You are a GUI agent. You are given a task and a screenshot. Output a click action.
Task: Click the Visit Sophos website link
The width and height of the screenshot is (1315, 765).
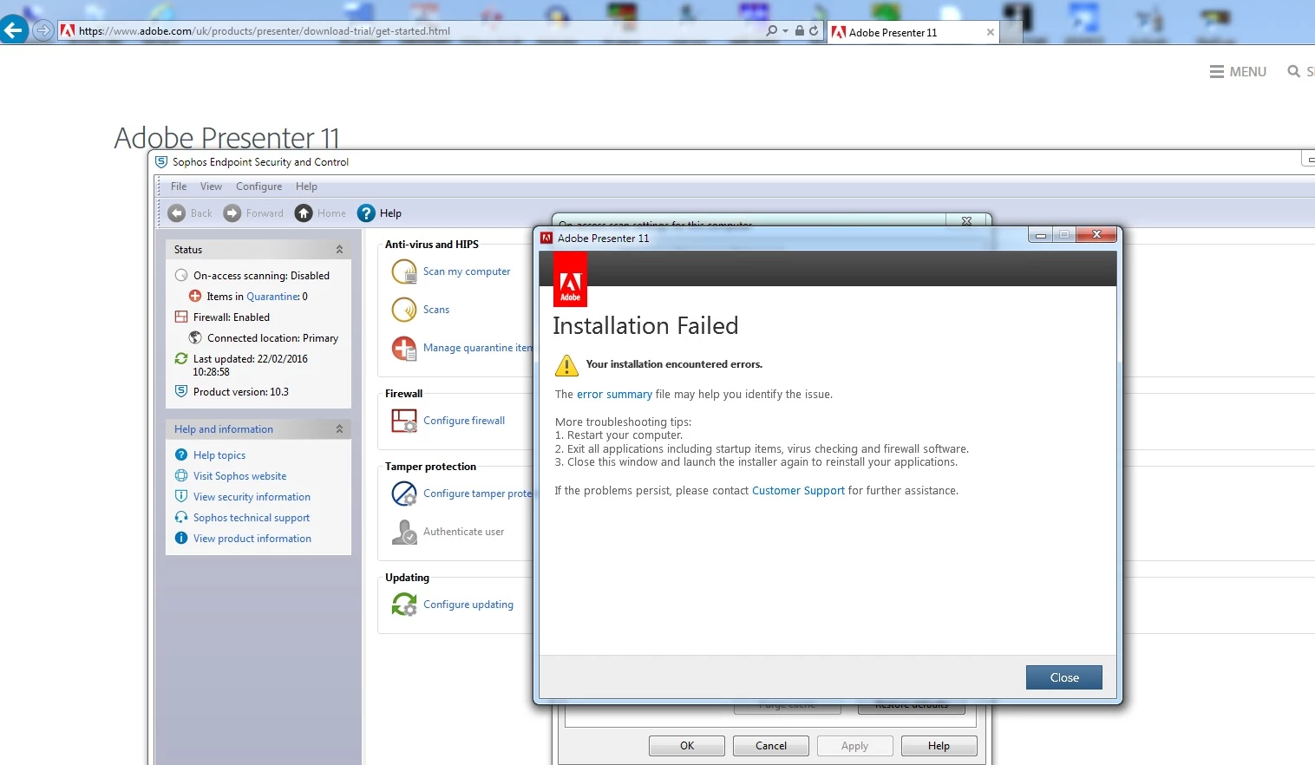coord(240,476)
